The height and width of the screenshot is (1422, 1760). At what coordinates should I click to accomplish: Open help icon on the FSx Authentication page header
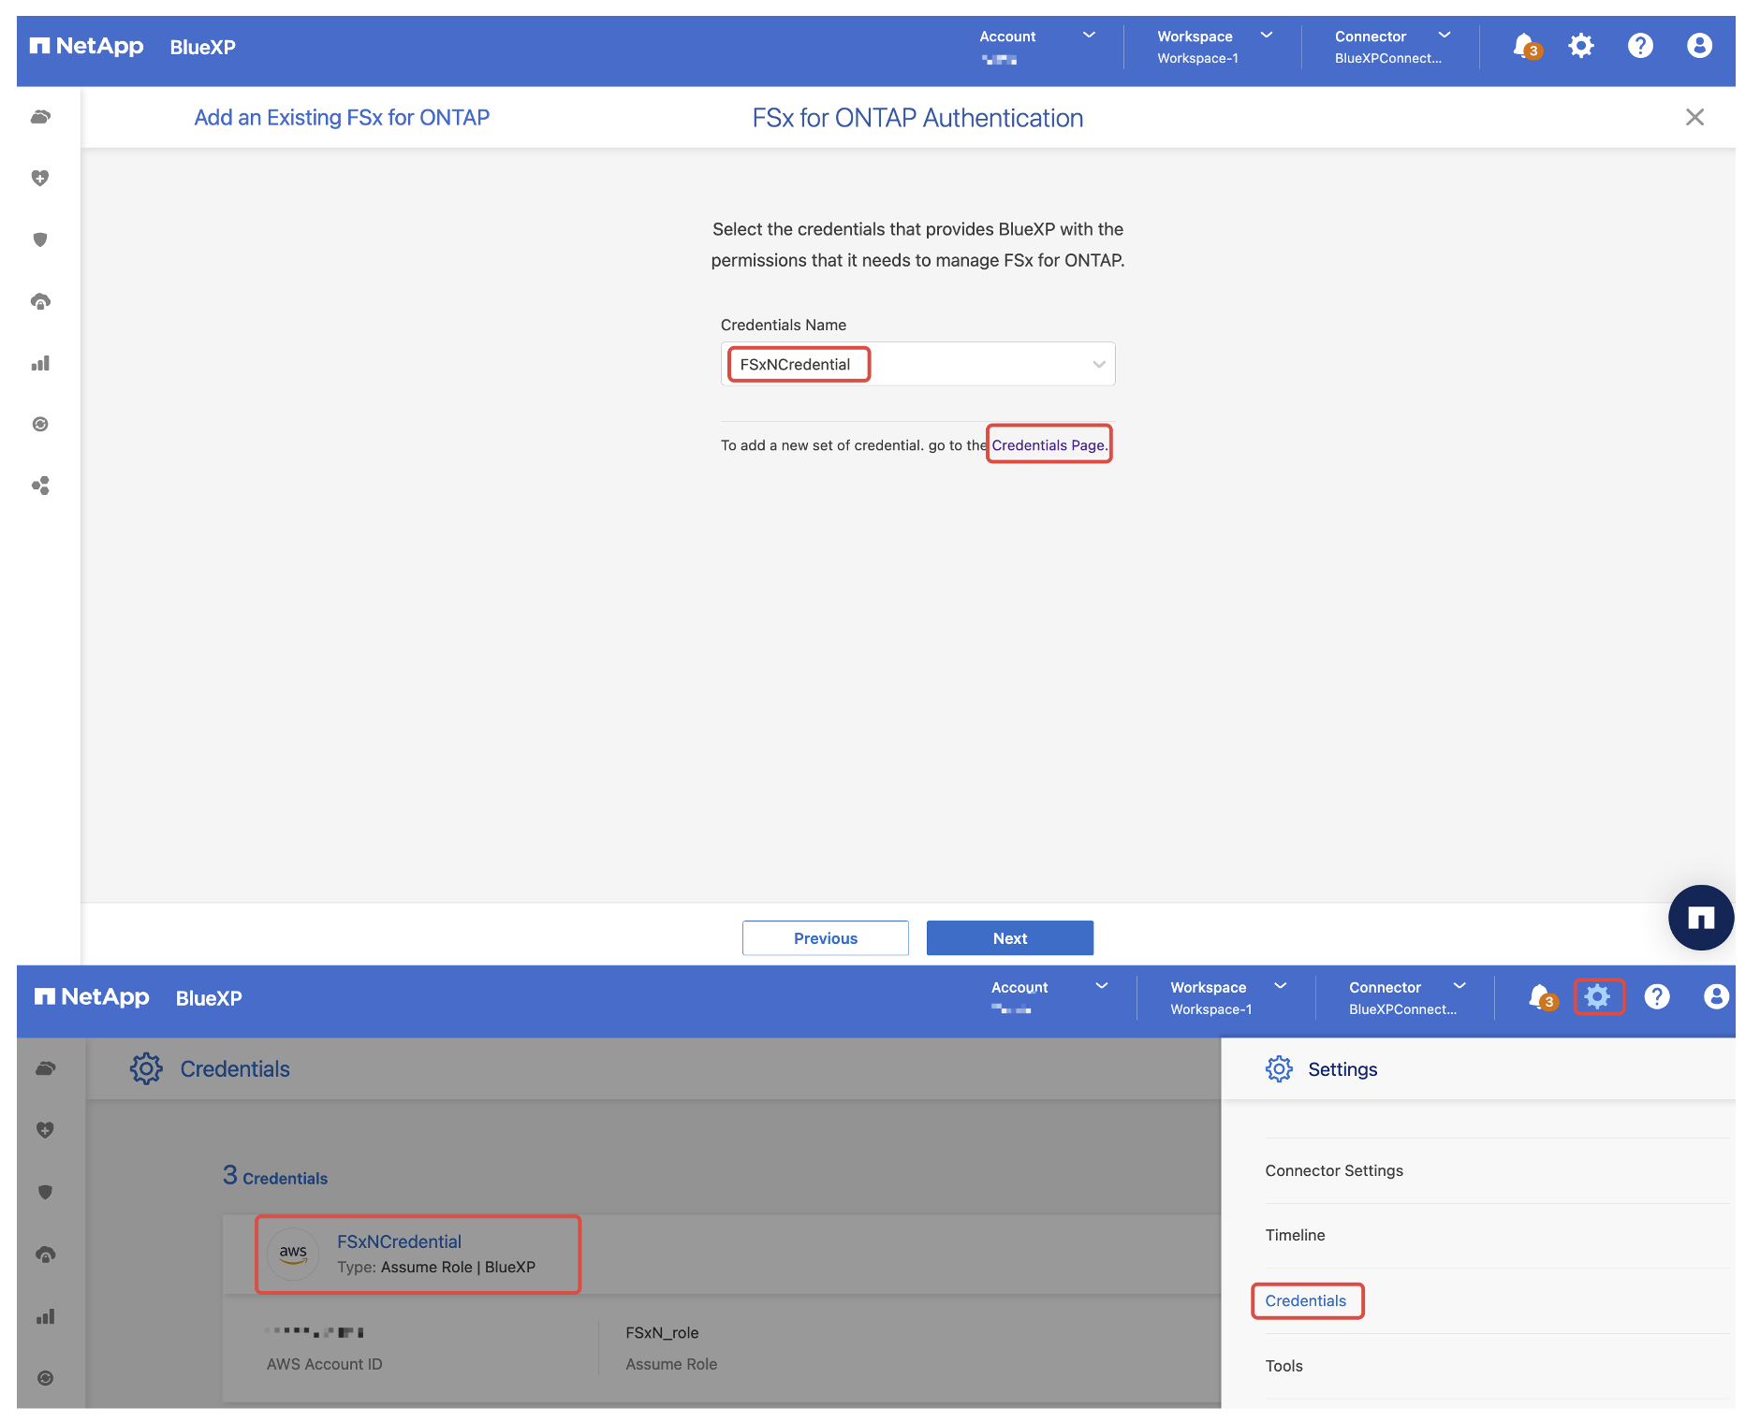1640,46
